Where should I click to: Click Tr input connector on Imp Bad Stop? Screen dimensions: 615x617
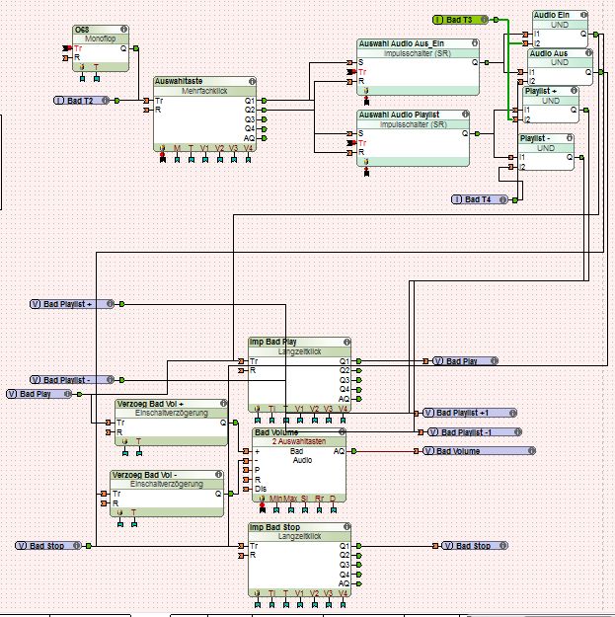[241, 546]
